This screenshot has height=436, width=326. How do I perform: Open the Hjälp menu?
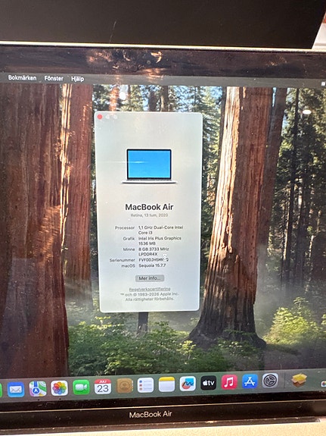point(77,79)
